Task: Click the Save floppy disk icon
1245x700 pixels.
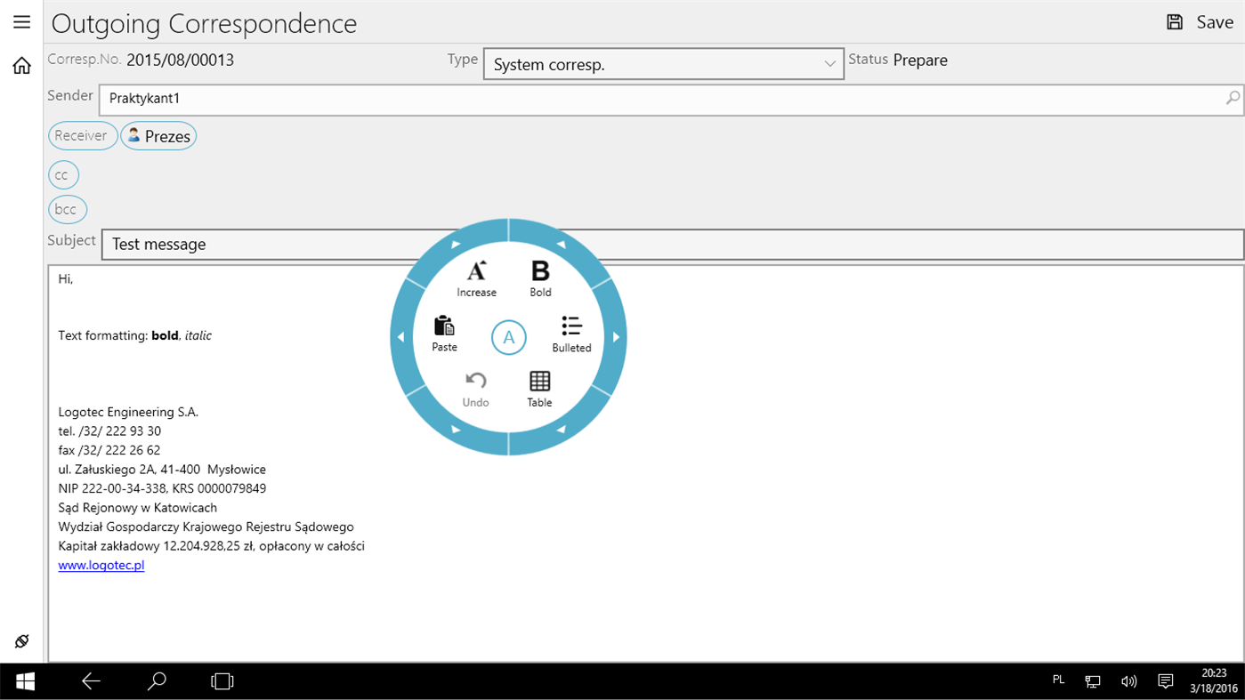Action: pos(1175,22)
